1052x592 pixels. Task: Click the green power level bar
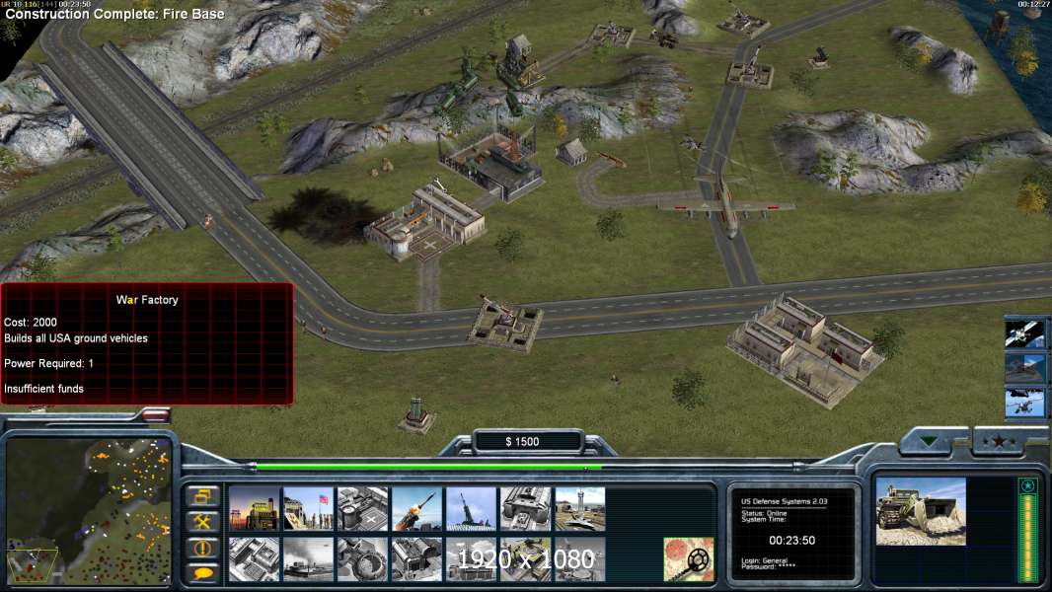click(x=429, y=467)
